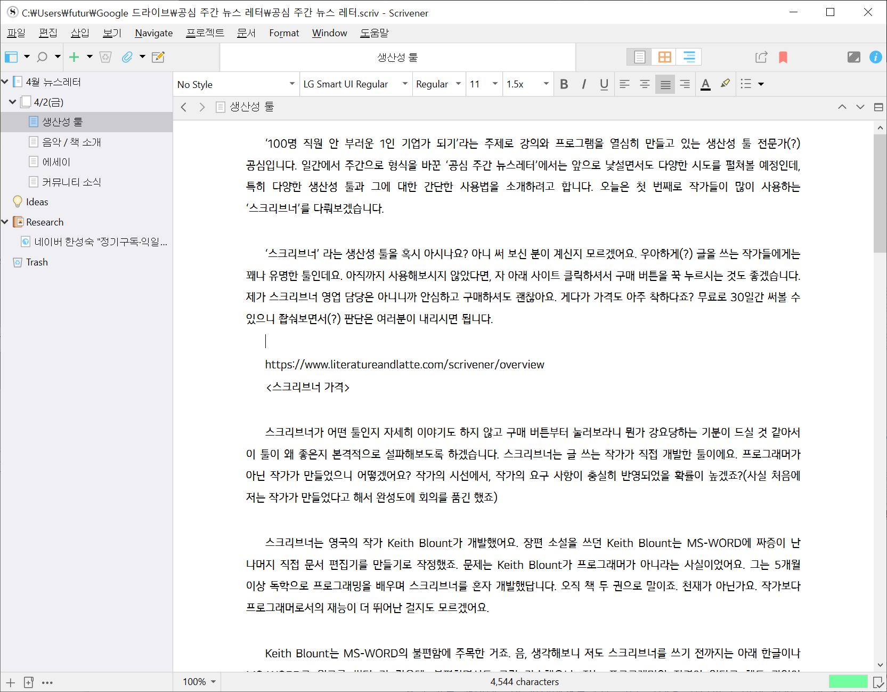Click the list bullets icon
887x692 pixels.
746,84
